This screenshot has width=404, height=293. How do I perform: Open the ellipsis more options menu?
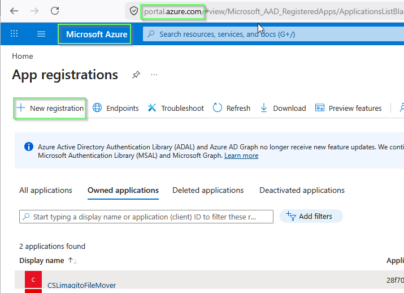[154, 75]
